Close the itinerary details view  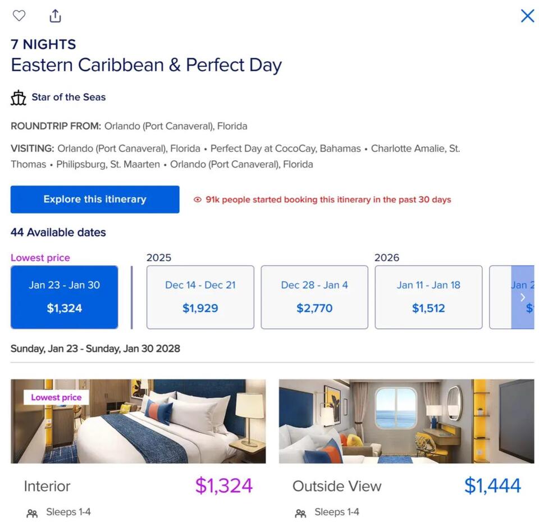tap(527, 16)
